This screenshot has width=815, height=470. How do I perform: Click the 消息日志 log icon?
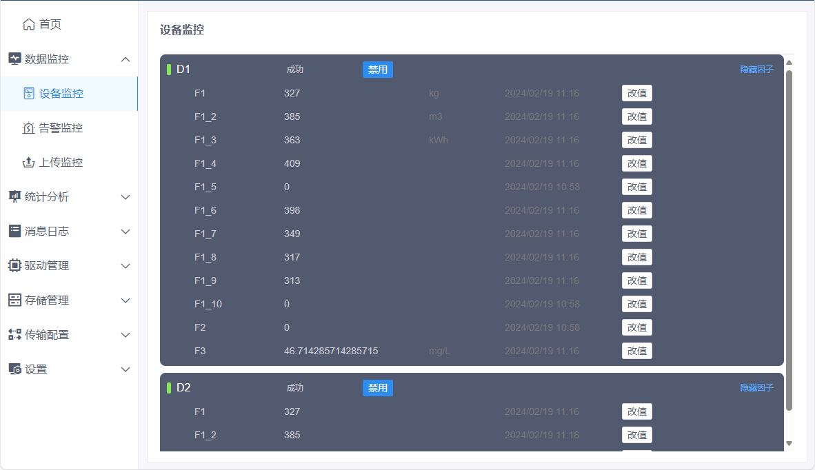[14, 231]
